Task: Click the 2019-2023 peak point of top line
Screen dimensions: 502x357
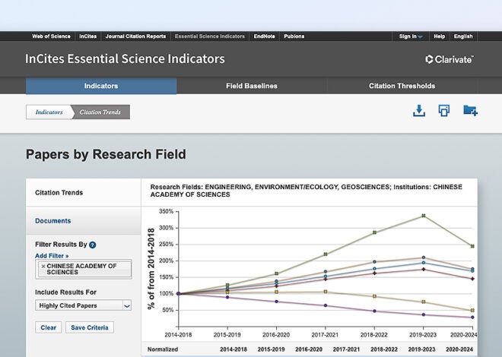Action: 424,216
